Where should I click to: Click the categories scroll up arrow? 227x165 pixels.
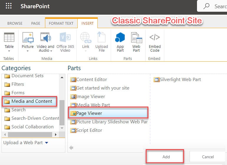pos(62,78)
